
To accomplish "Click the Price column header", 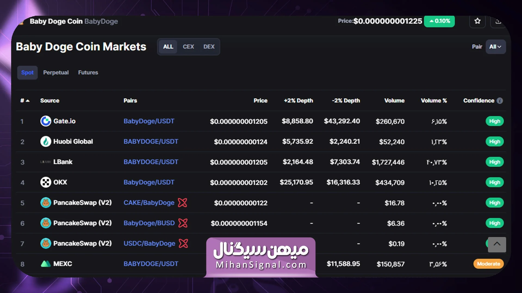I will coord(260,101).
